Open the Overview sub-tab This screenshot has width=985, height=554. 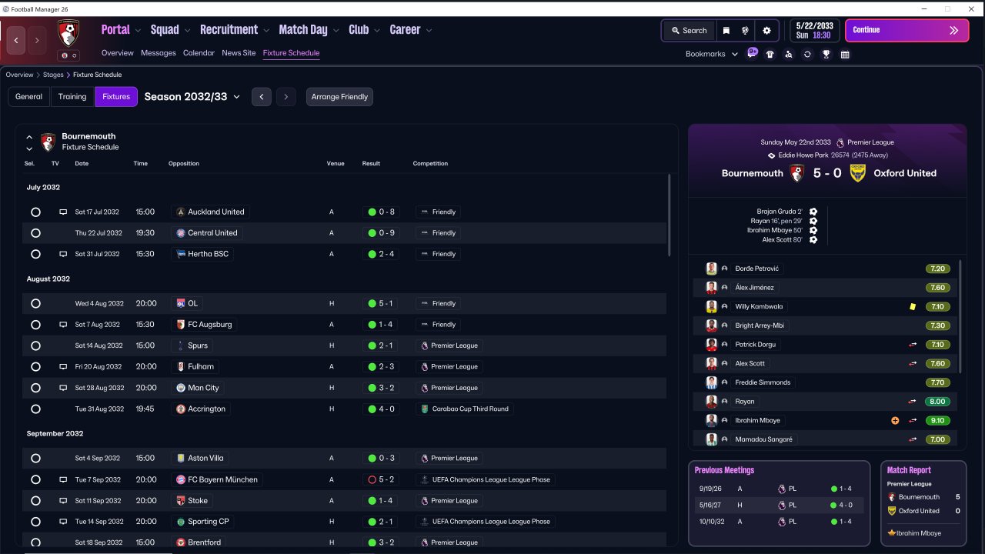pos(118,53)
